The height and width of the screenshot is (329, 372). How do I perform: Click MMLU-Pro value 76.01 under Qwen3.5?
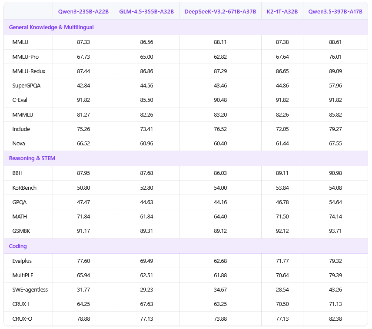tap(335, 57)
